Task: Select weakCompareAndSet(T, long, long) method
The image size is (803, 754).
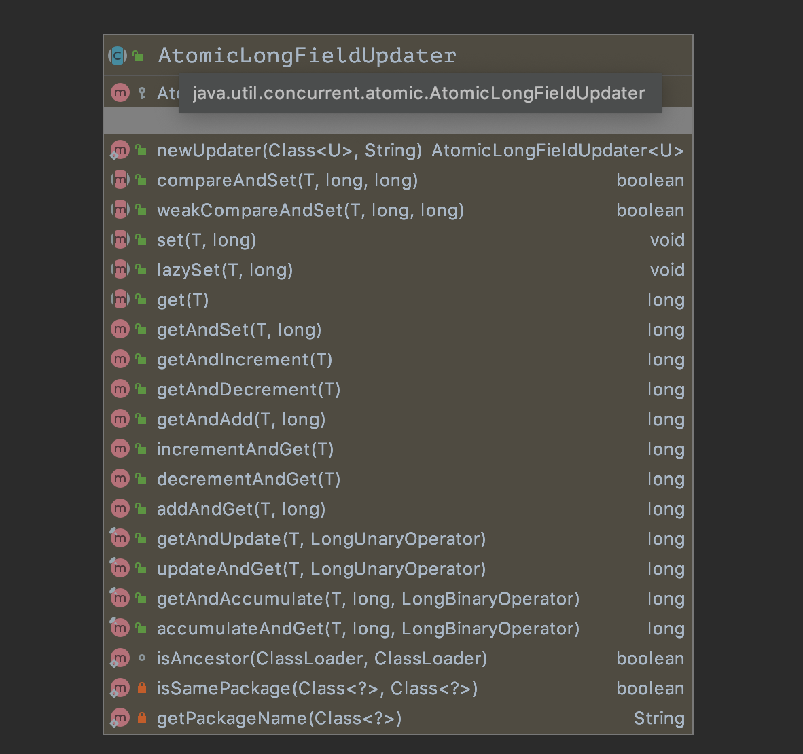Action: [x=310, y=211]
